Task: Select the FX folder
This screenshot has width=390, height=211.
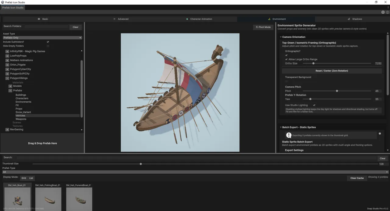Action: pyautogui.click(x=17, y=105)
